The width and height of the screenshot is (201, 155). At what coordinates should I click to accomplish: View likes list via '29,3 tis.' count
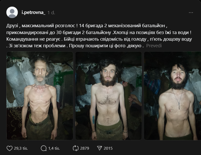(x=21, y=148)
